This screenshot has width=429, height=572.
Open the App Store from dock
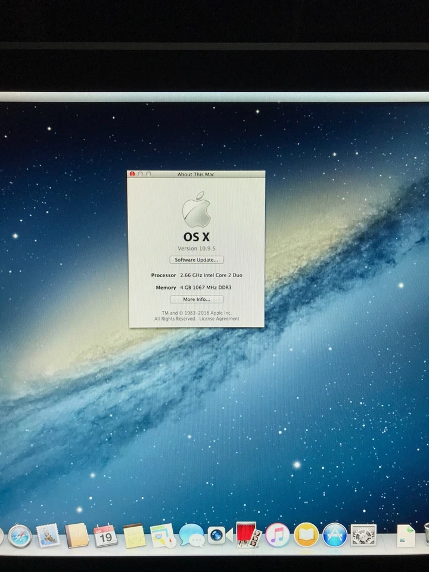pyautogui.click(x=335, y=535)
